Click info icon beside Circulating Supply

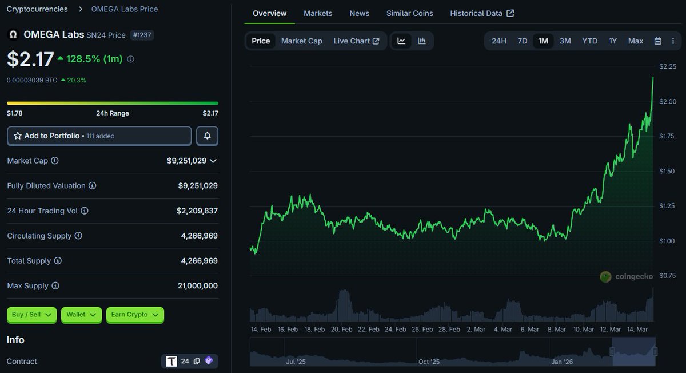(x=78, y=236)
